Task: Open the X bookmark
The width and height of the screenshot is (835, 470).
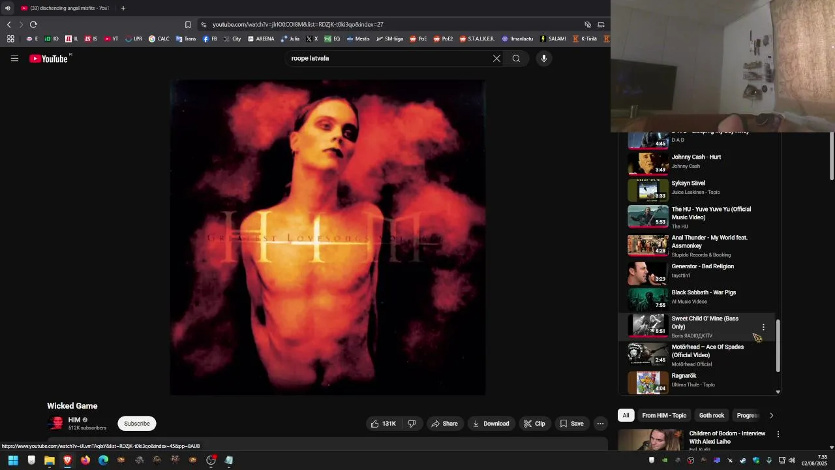Action: click(x=312, y=39)
